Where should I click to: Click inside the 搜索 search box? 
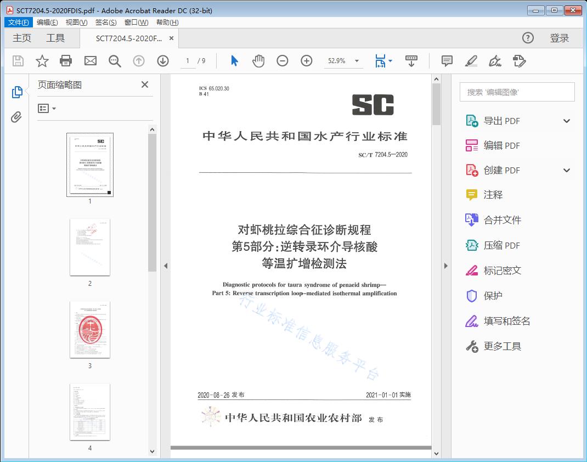(x=516, y=92)
